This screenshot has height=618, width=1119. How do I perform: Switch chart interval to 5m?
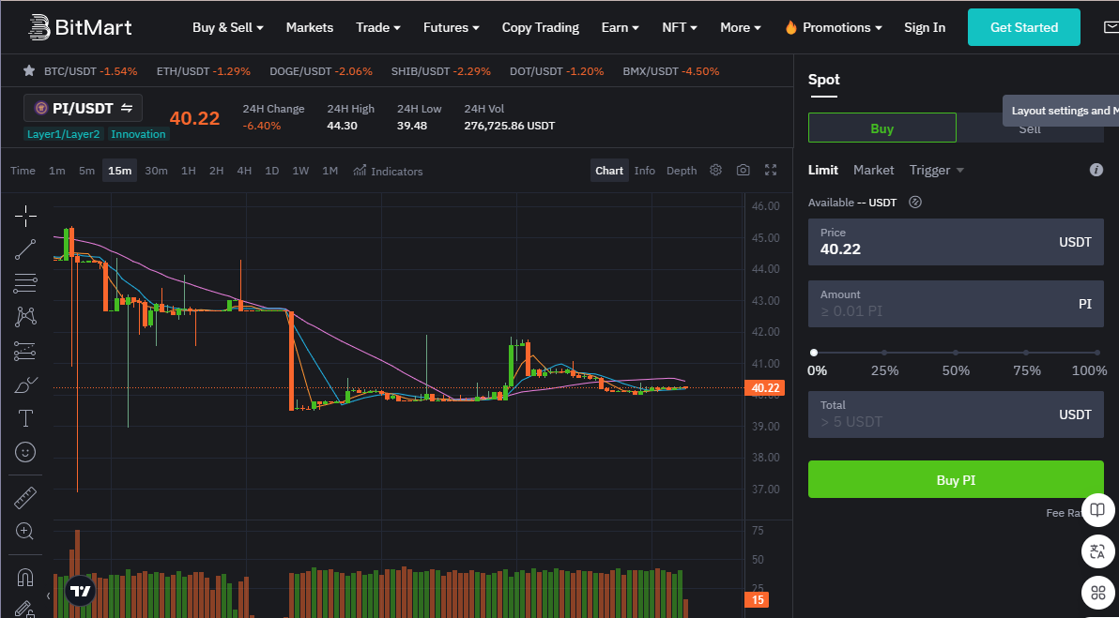(86, 171)
